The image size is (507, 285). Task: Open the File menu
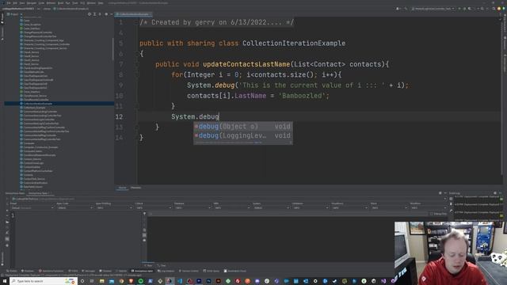point(9,3)
